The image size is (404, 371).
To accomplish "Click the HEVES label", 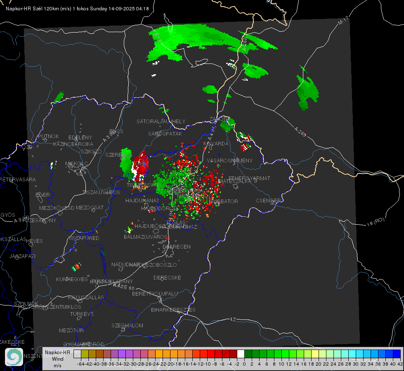I will pyautogui.click(x=34, y=241).
